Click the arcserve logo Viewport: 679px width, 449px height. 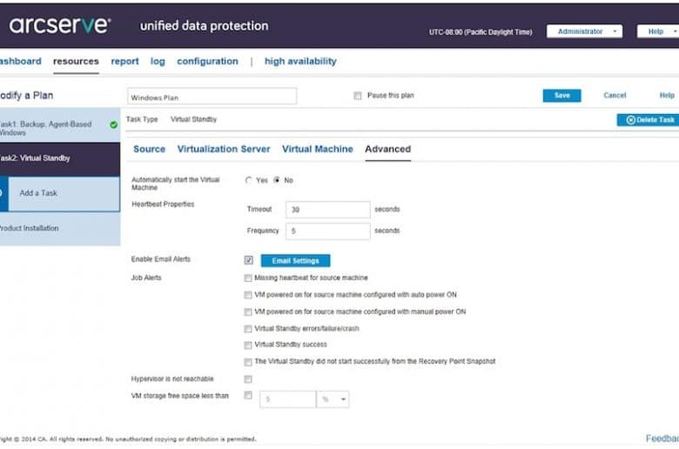click(x=60, y=25)
